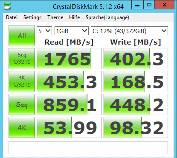
Task: Click the CrystalDiskMark app icon in title bar
Action: [x=7, y=6]
